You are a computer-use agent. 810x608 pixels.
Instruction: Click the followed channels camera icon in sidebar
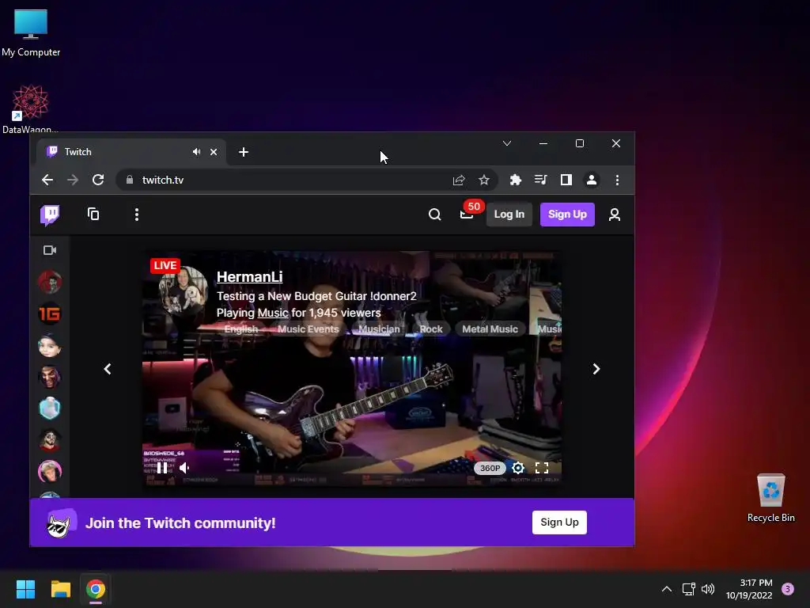point(50,250)
